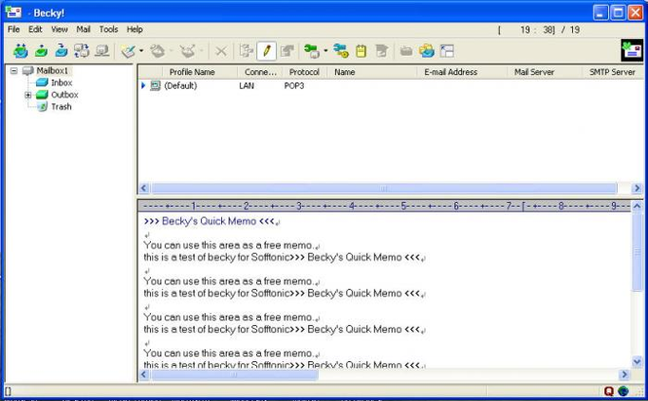This screenshot has width=648, height=401.
Task: Click the profile list horizontal scrollbar thumb
Action: point(384,188)
